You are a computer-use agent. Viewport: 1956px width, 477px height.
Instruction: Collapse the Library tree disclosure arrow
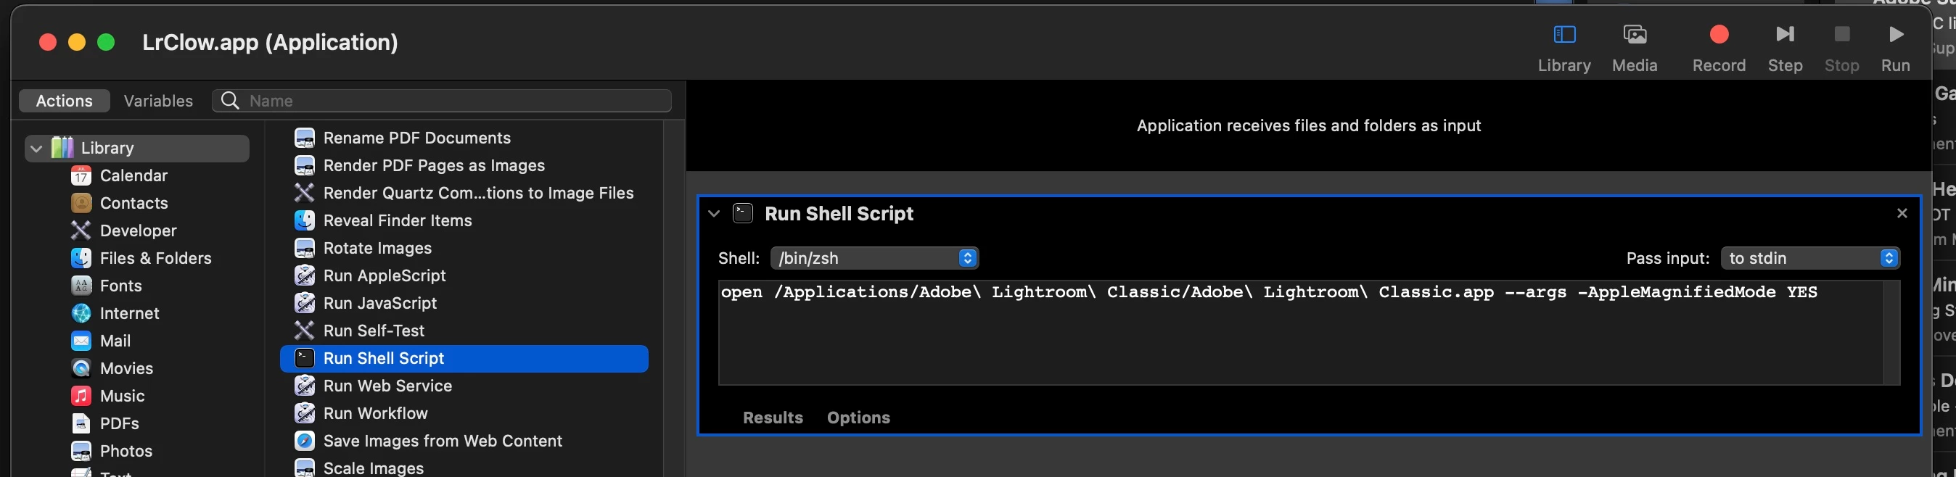pyautogui.click(x=36, y=149)
